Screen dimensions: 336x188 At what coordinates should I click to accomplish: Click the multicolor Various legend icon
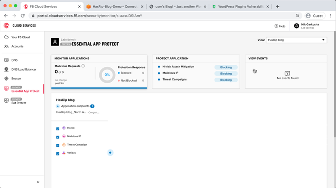pyautogui.click(x=64, y=153)
